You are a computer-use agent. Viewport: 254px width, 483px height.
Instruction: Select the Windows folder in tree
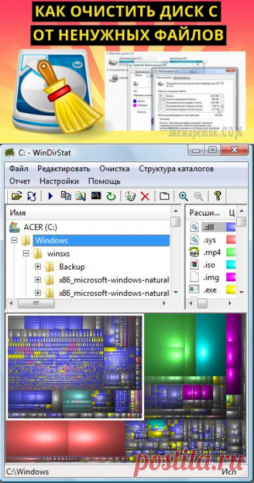coord(102,240)
